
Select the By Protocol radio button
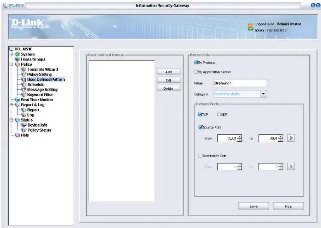coord(196,62)
